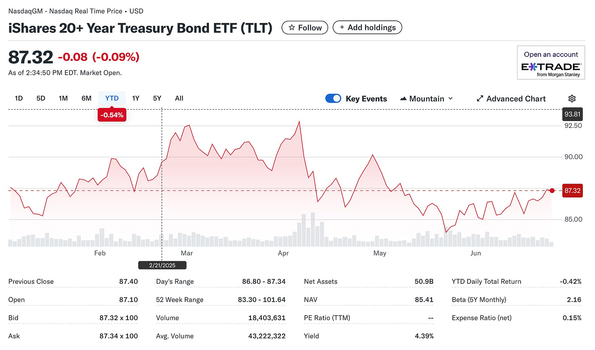The height and width of the screenshot is (350, 595).
Task: Click the iShares 20+ Year Treasury Bond ETF title
Action: click(x=140, y=28)
